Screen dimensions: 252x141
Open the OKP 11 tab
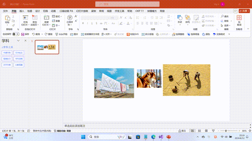[x=139, y=11]
